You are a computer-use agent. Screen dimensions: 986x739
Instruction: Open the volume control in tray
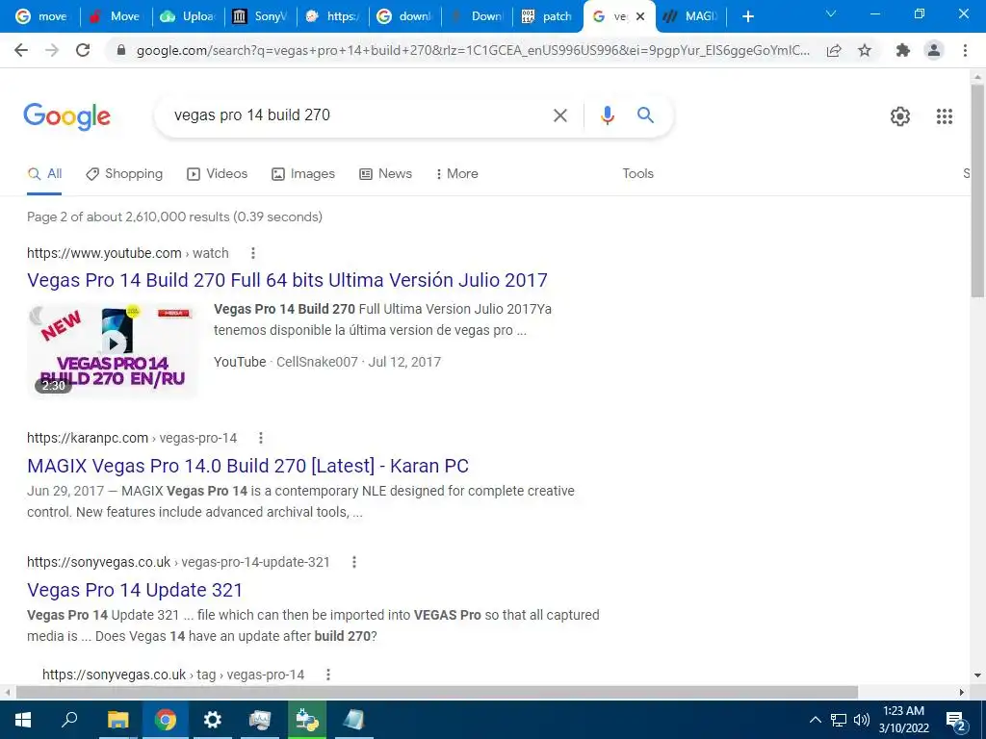862,720
